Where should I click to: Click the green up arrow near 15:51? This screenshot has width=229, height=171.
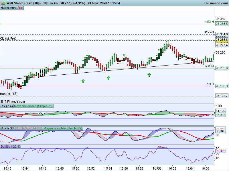coord(83,81)
